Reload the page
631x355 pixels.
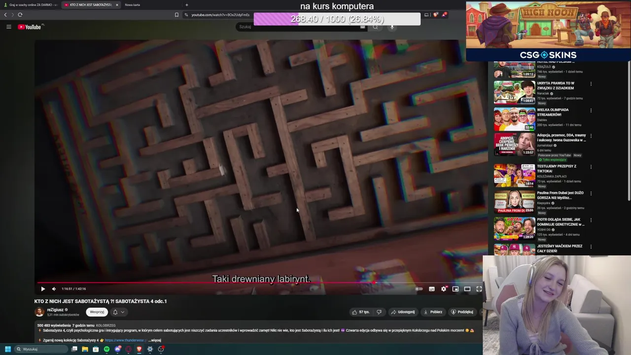pyautogui.click(x=20, y=15)
